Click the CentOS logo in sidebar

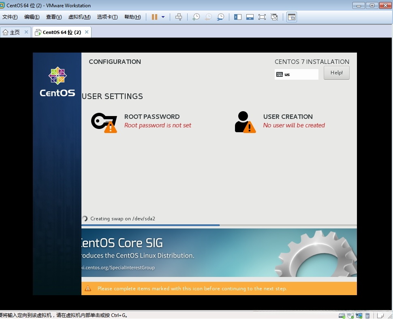(x=58, y=82)
